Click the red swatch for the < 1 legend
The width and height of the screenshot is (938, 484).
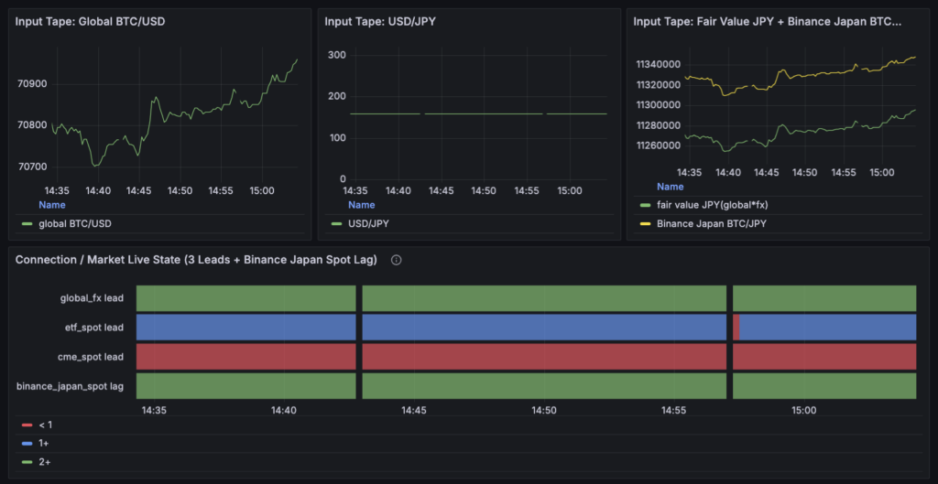click(27, 425)
